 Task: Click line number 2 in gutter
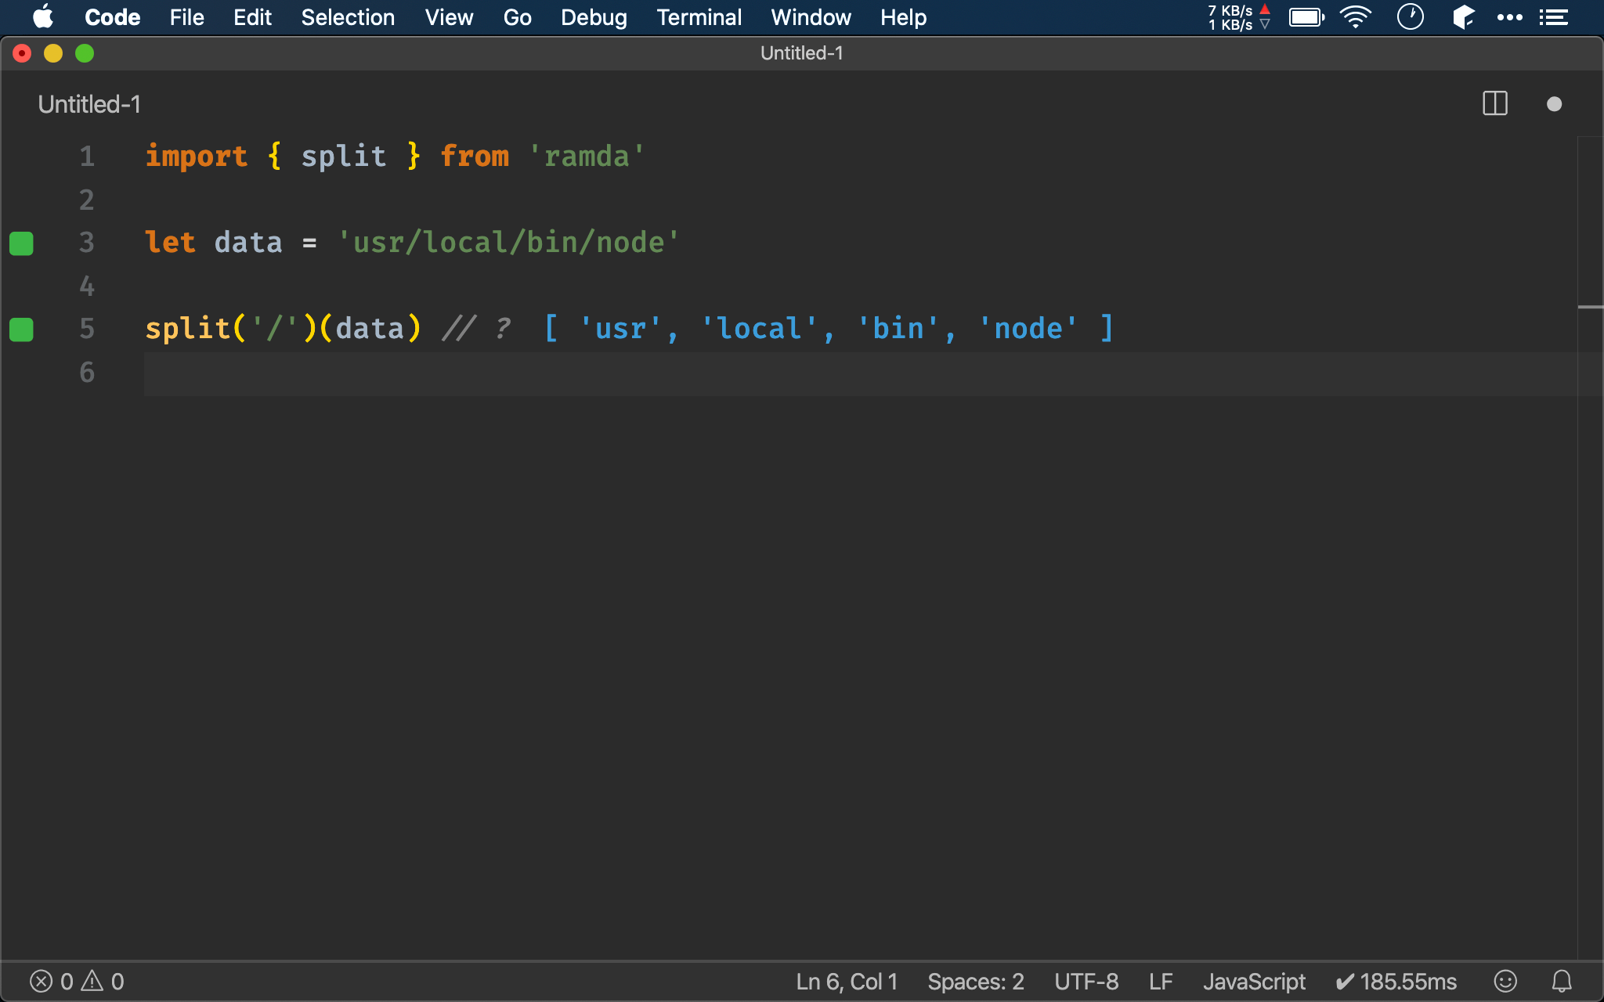(87, 200)
